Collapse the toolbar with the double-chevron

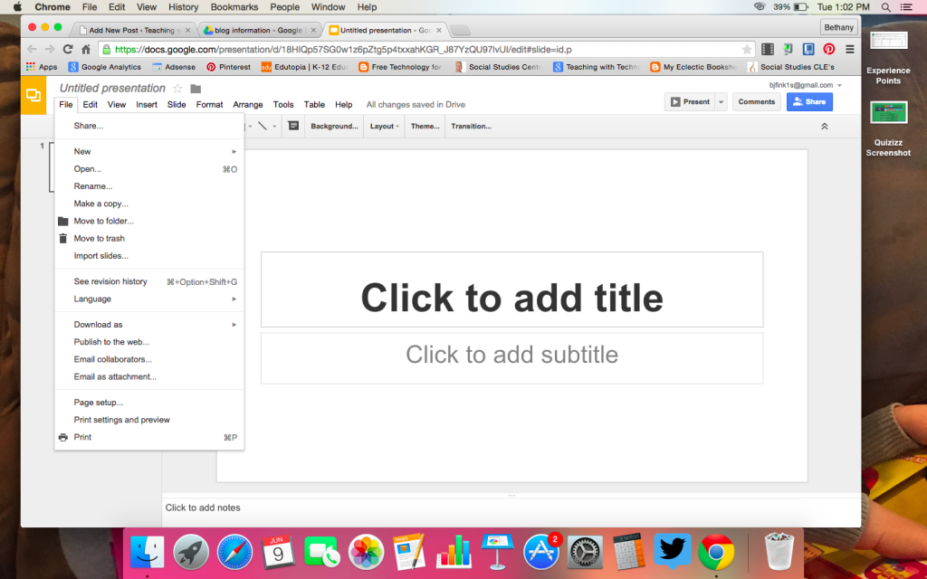coord(824,126)
